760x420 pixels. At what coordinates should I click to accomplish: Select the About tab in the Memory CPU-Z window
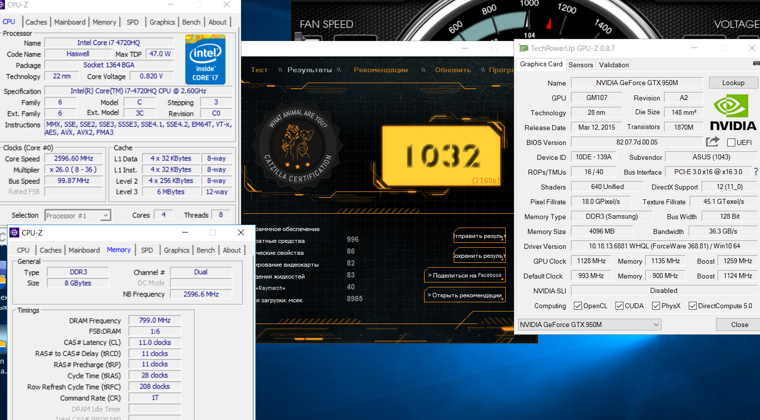click(x=232, y=250)
